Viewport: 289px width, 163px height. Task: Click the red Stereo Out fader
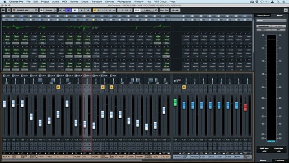[x=245, y=107]
